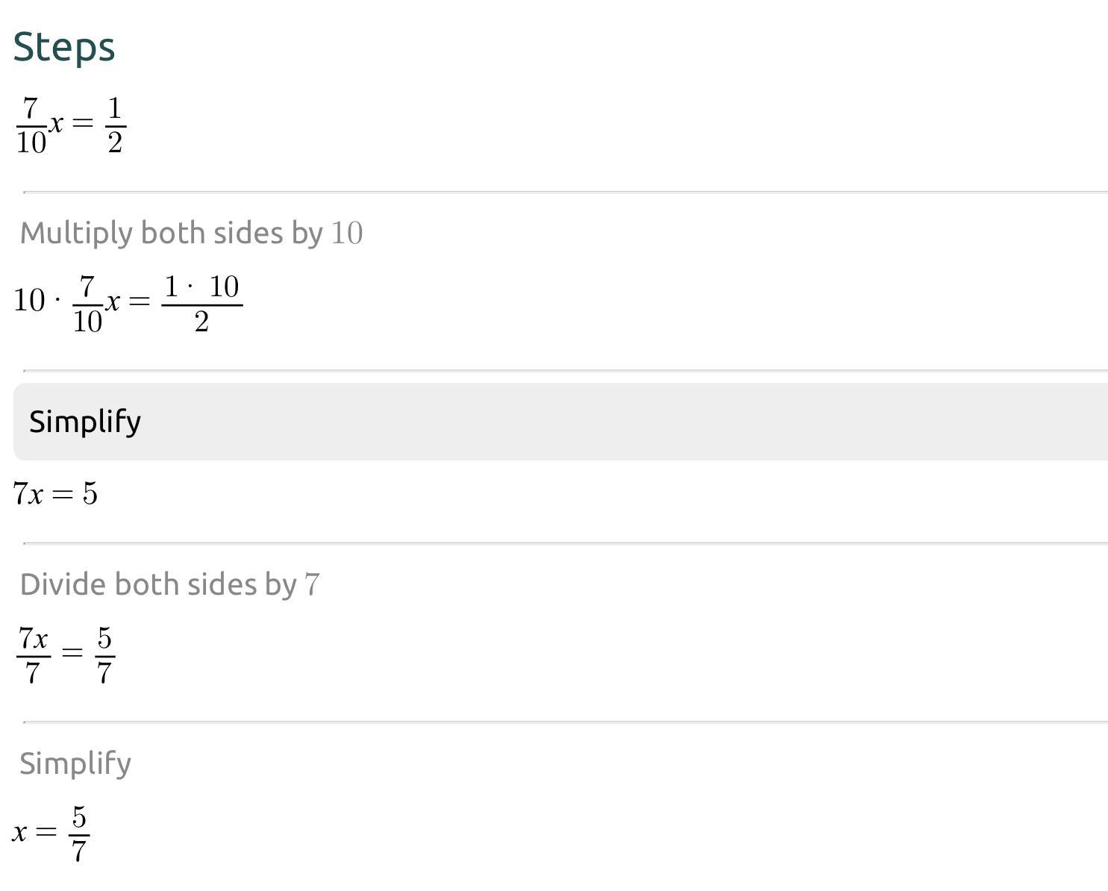Select the original equation 7/10 x = 1/2
This screenshot has width=1108, height=891.
[71, 125]
